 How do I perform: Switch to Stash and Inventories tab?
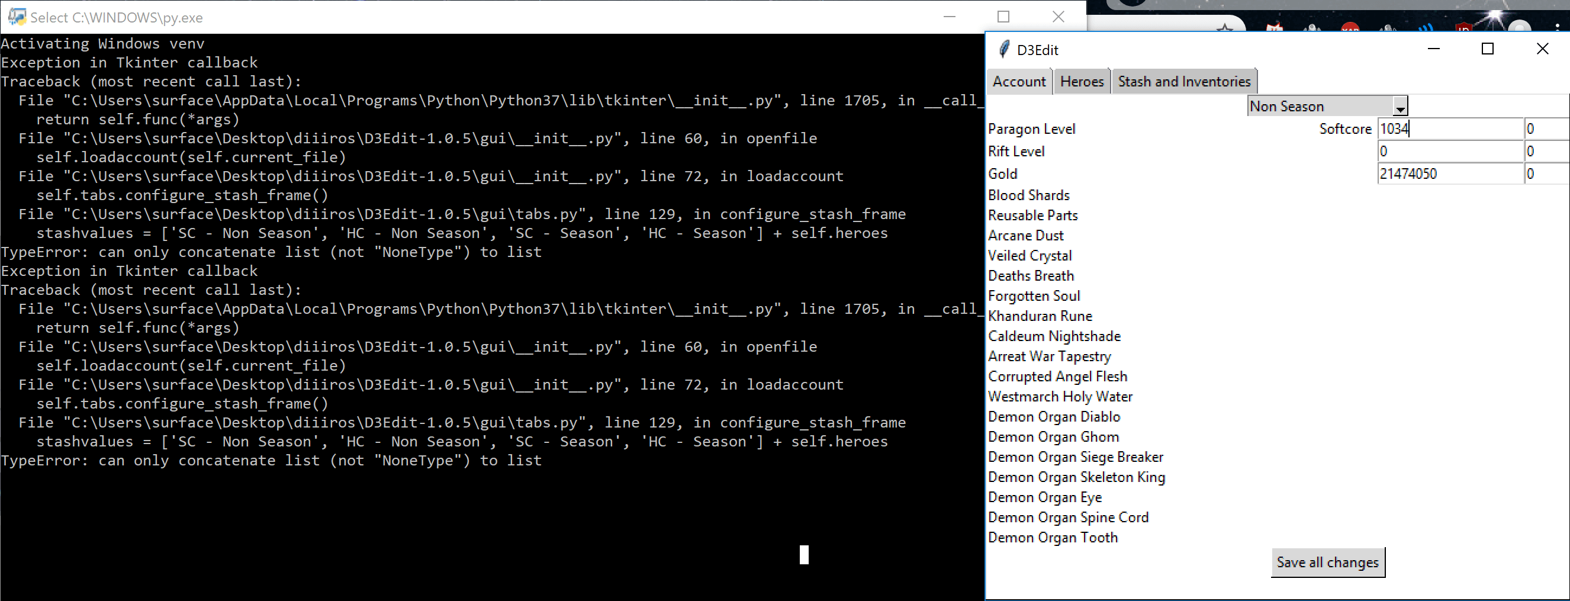coord(1183,82)
